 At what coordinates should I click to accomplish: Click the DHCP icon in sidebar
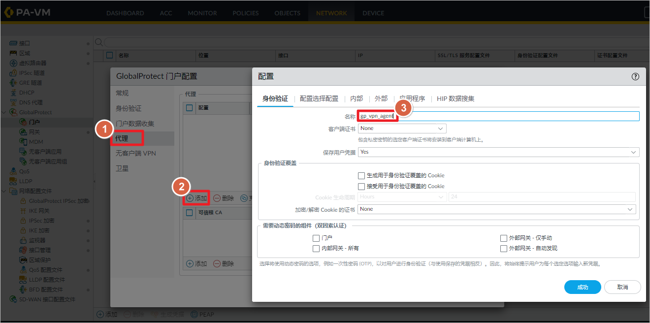click(13, 93)
